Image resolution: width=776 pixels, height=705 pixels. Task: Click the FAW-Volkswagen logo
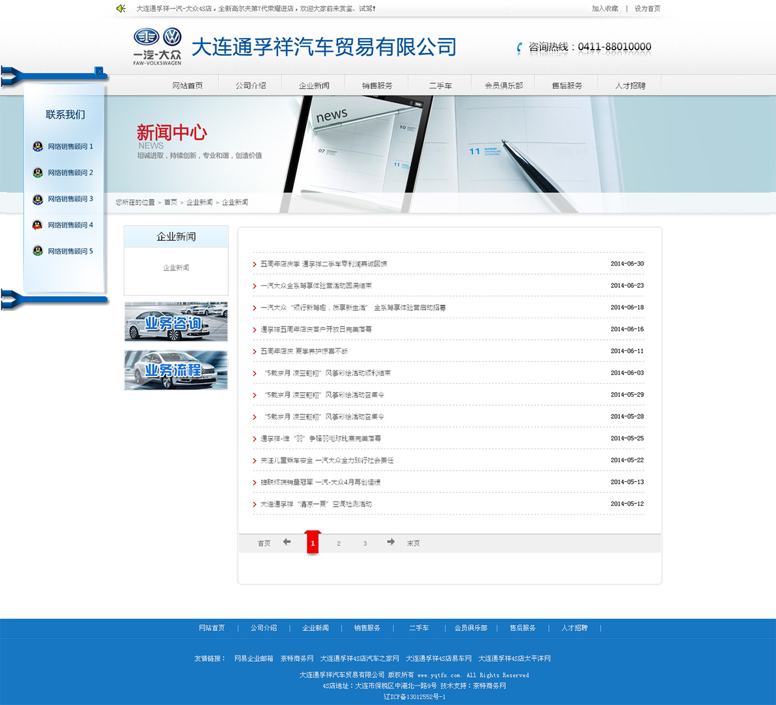point(157,46)
